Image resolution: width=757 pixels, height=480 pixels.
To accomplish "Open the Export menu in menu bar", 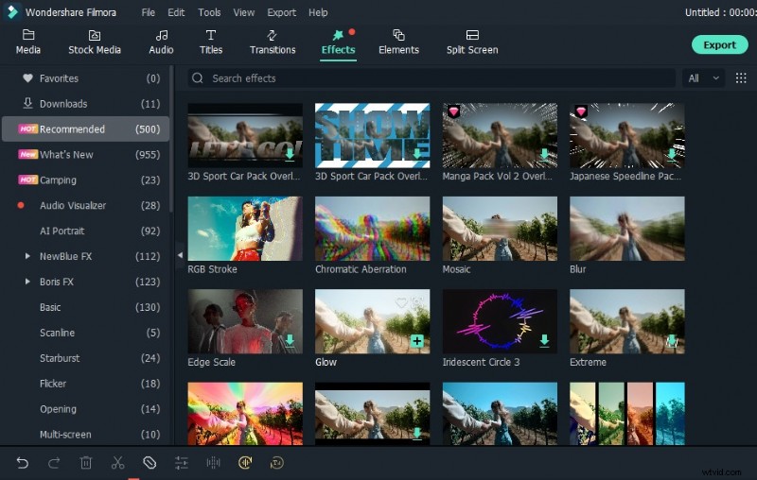I will pos(281,12).
